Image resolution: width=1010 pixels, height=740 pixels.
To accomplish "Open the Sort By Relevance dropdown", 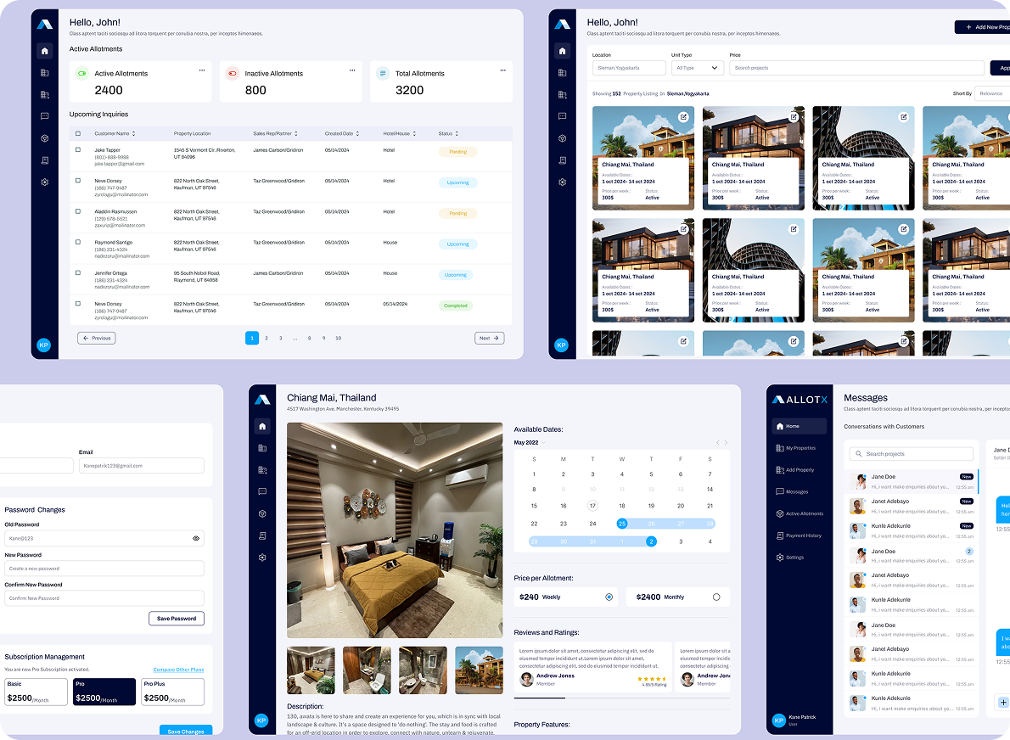I will pos(991,93).
